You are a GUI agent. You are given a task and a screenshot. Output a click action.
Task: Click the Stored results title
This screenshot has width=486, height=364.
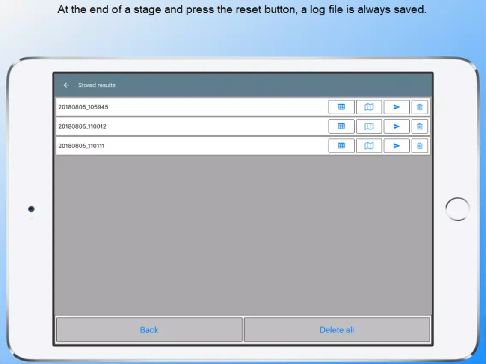pos(97,85)
